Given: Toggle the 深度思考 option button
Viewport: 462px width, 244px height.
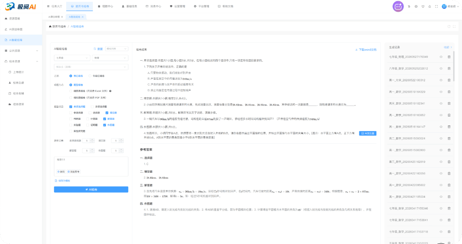Looking at the screenshot, I should pos(74,172).
